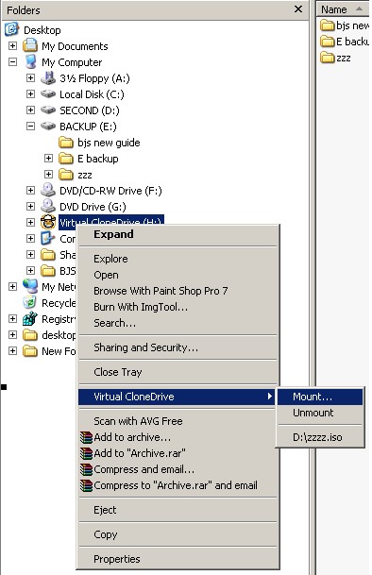Click the 3½ Floppy (A:) drive icon
Viewport: 372px width, 575px height.
coord(48,78)
